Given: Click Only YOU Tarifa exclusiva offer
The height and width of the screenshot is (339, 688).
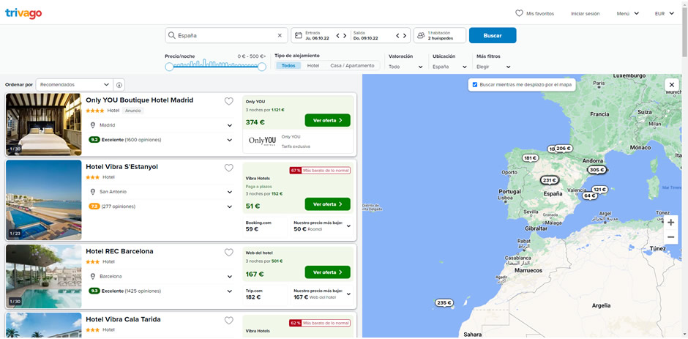Looking at the screenshot, I should click(x=298, y=141).
